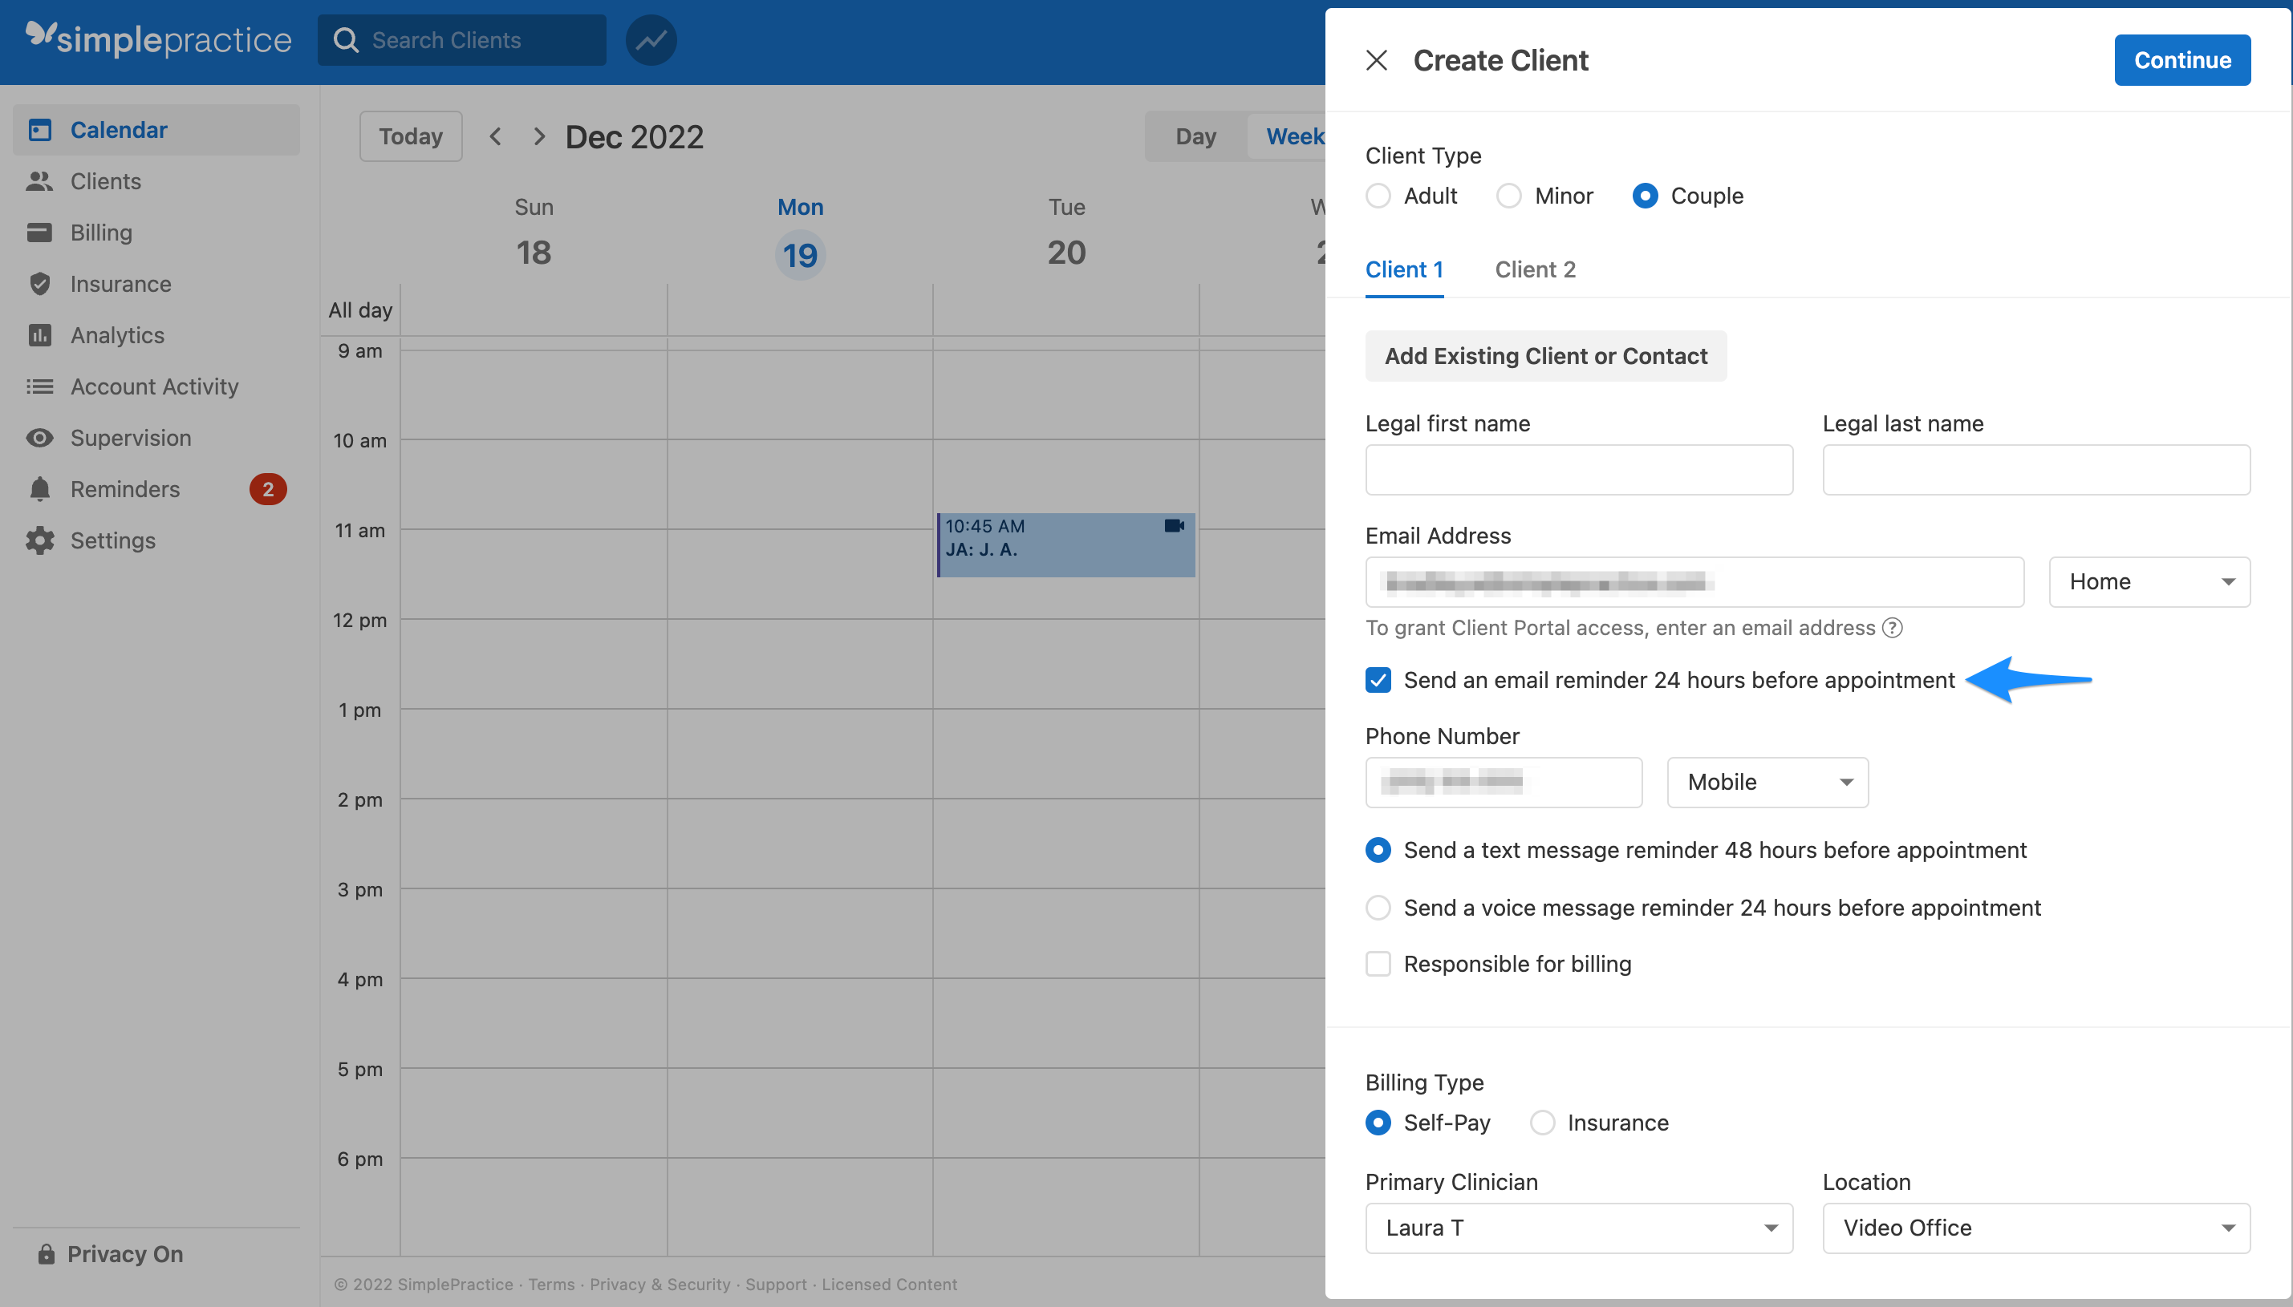This screenshot has width=2293, height=1307.
Task: Check Responsible for billing
Action: (x=1377, y=963)
